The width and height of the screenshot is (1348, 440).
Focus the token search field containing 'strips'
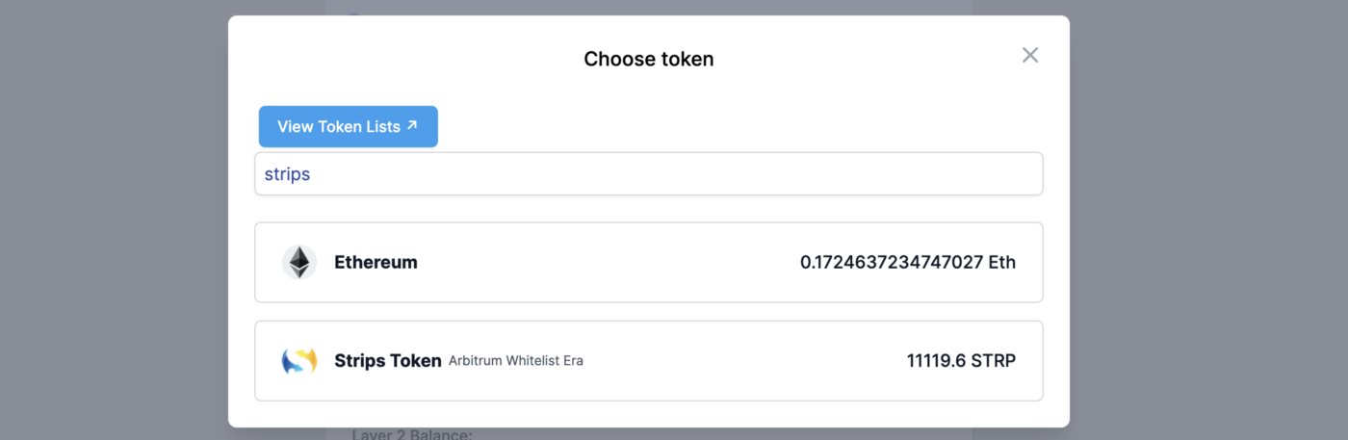(648, 174)
